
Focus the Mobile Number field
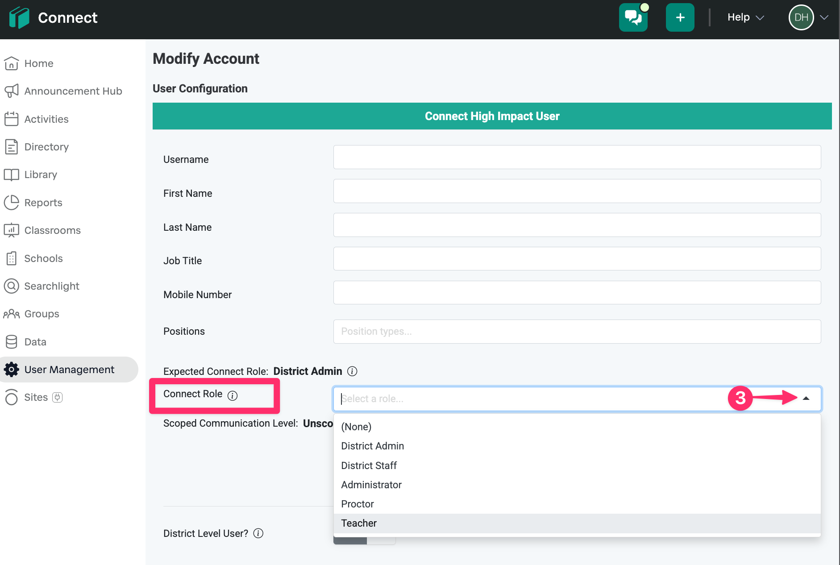(577, 293)
